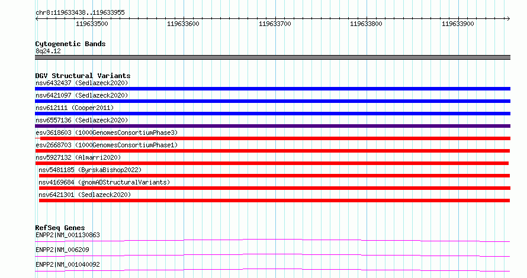Image resolution: width=527 pixels, height=278 pixels.
Task: Open variant label nsv612111 (Cooper2011)
Action: pos(75,108)
